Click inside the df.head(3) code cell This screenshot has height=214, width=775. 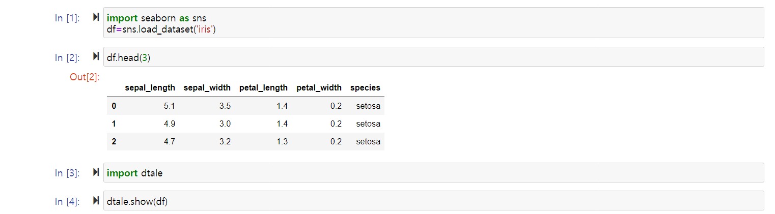pyautogui.click(x=433, y=57)
